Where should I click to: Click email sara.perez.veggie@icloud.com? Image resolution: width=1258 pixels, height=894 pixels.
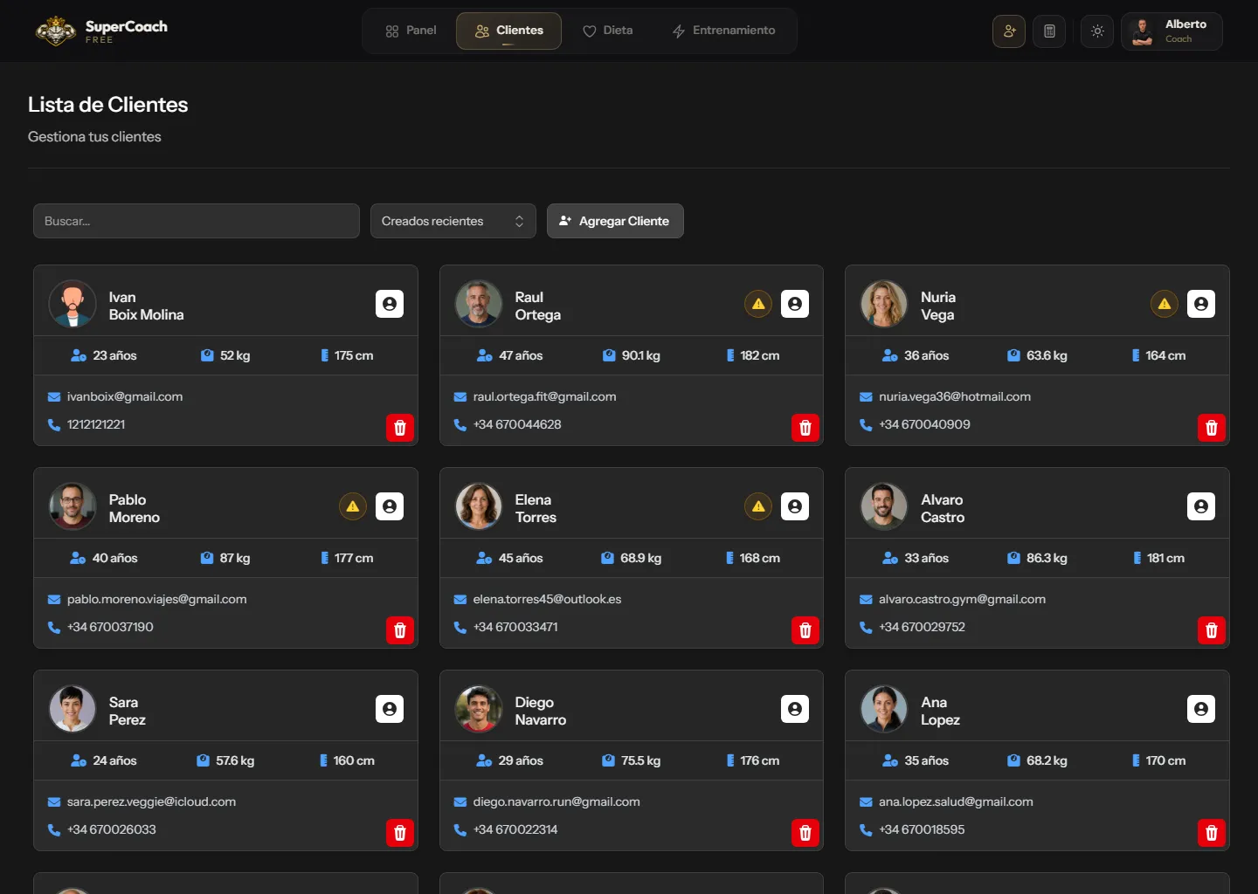(151, 801)
